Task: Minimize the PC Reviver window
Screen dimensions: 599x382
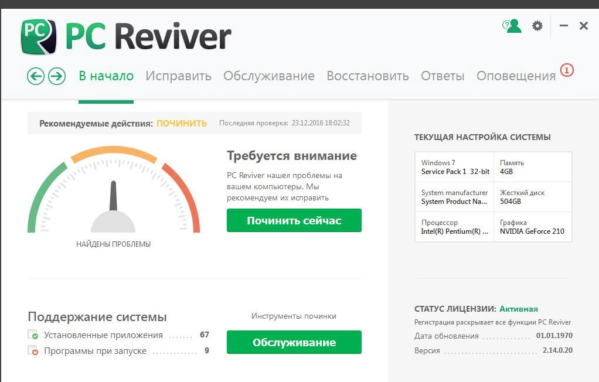Action: [x=563, y=26]
